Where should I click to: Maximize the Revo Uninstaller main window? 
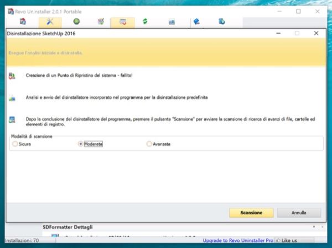[x=298, y=12]
